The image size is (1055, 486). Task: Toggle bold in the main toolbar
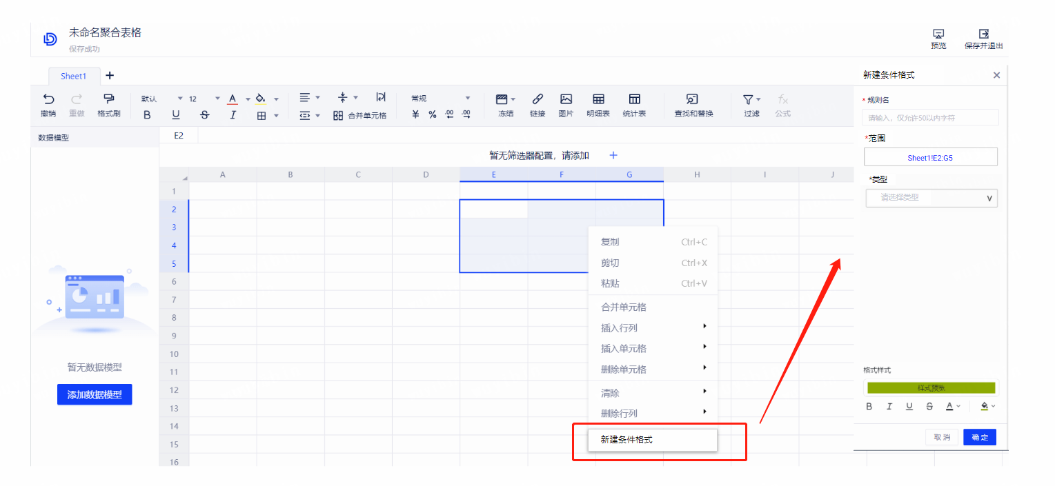coord(147,115)
